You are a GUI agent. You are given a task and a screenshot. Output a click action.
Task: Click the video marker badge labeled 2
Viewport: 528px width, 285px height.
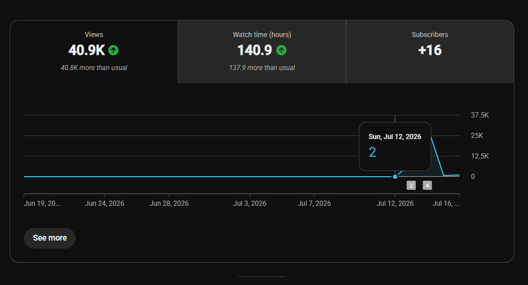tap(411, 185)
